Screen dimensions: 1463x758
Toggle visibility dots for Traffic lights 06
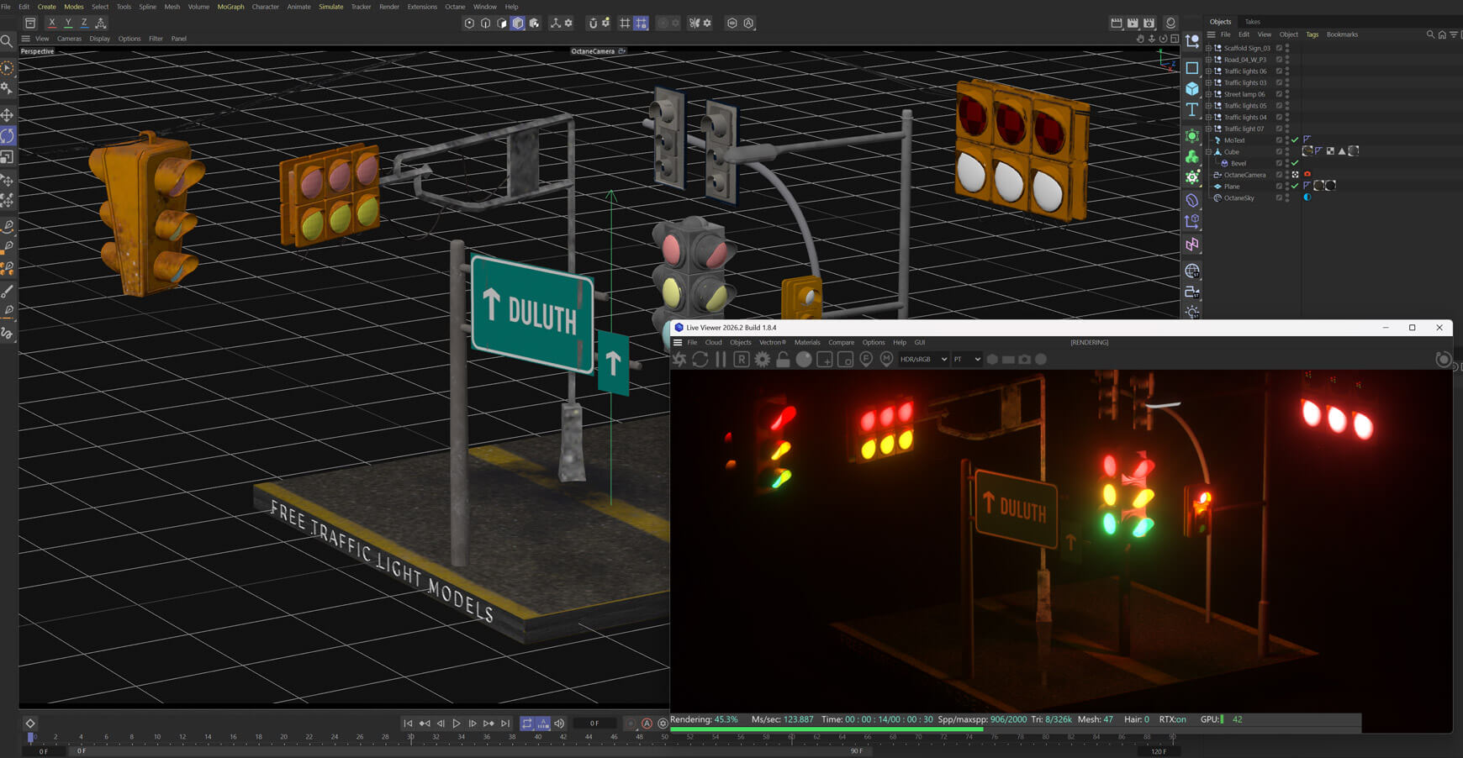[1287, 71]
